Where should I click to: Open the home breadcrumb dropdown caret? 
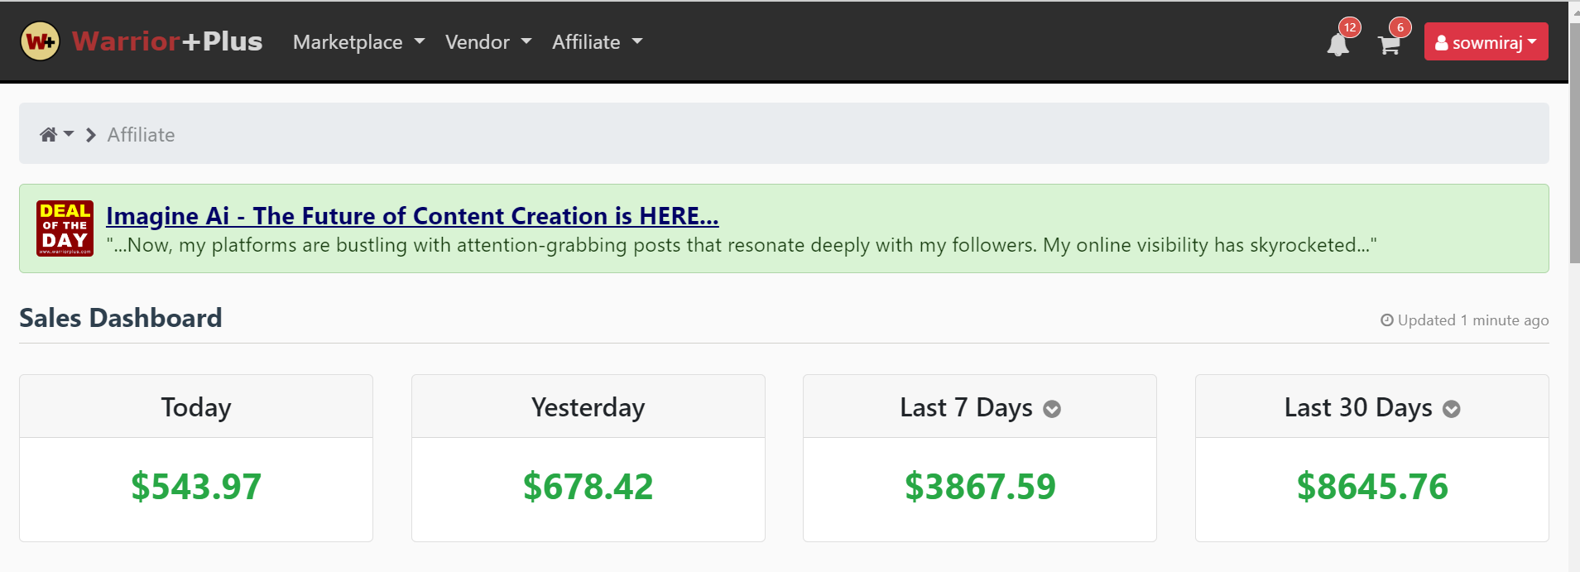69,134
